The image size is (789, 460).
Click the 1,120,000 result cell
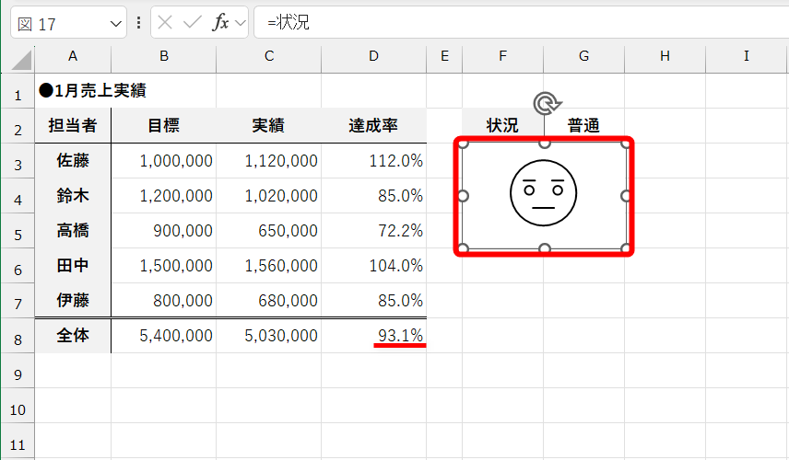(x=269, y=161)
